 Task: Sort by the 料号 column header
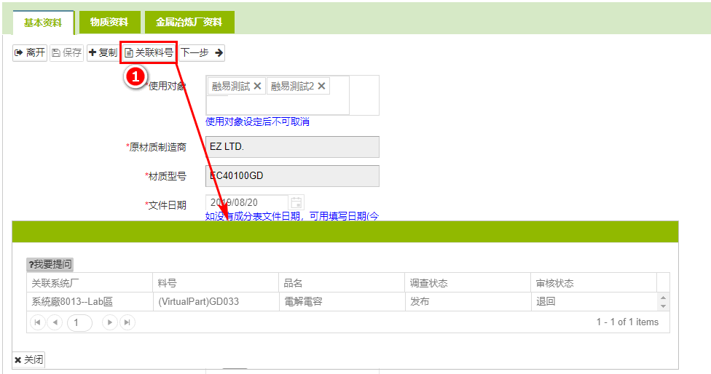pyautogui.click(x=216, y=283)
